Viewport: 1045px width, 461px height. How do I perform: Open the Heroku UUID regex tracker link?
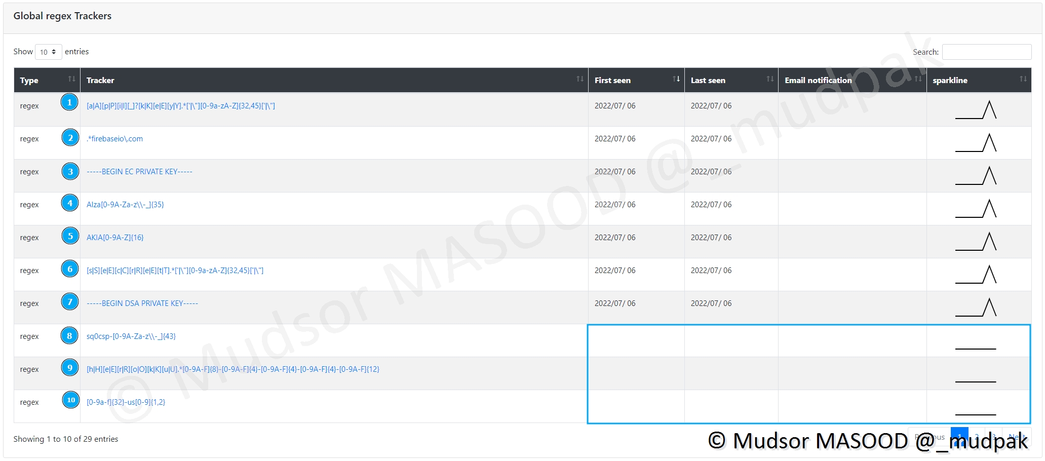tap(233, 369)
